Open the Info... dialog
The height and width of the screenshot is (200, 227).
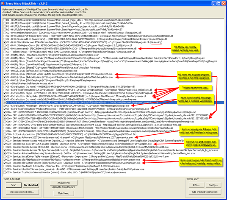pos(197,185)
